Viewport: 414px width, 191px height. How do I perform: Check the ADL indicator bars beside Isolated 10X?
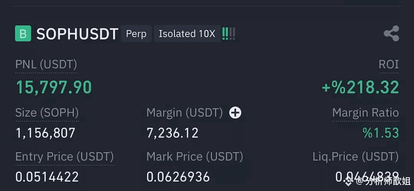pos(228,34)
